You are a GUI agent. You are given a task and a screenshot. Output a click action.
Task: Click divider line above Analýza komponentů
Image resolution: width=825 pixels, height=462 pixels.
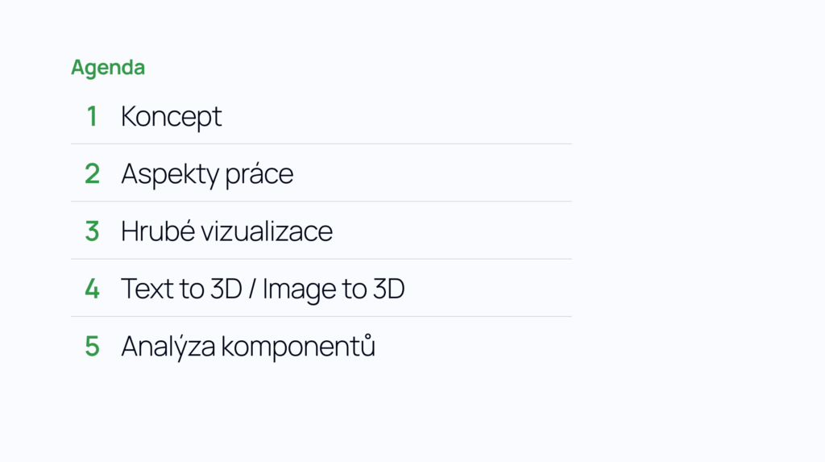321,317
